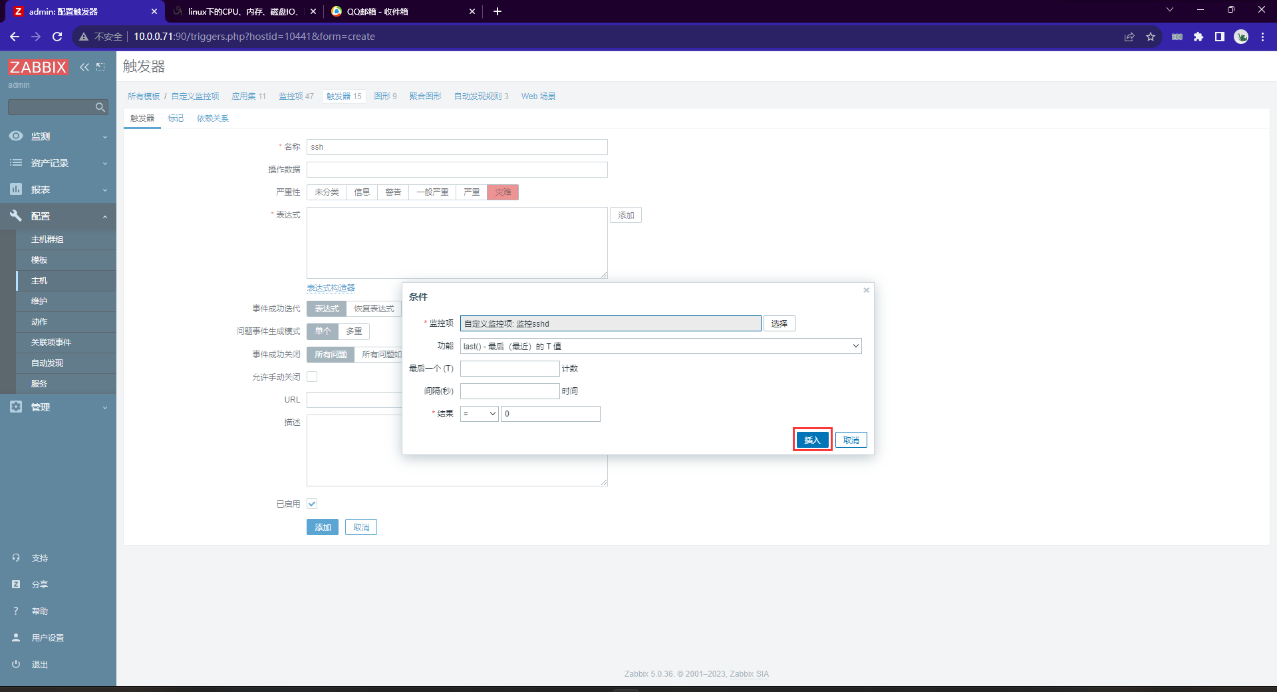Toggle sidebar kiosk mode icon
The height and width of the screenshot is (692, 1277).
pos(100,67)
